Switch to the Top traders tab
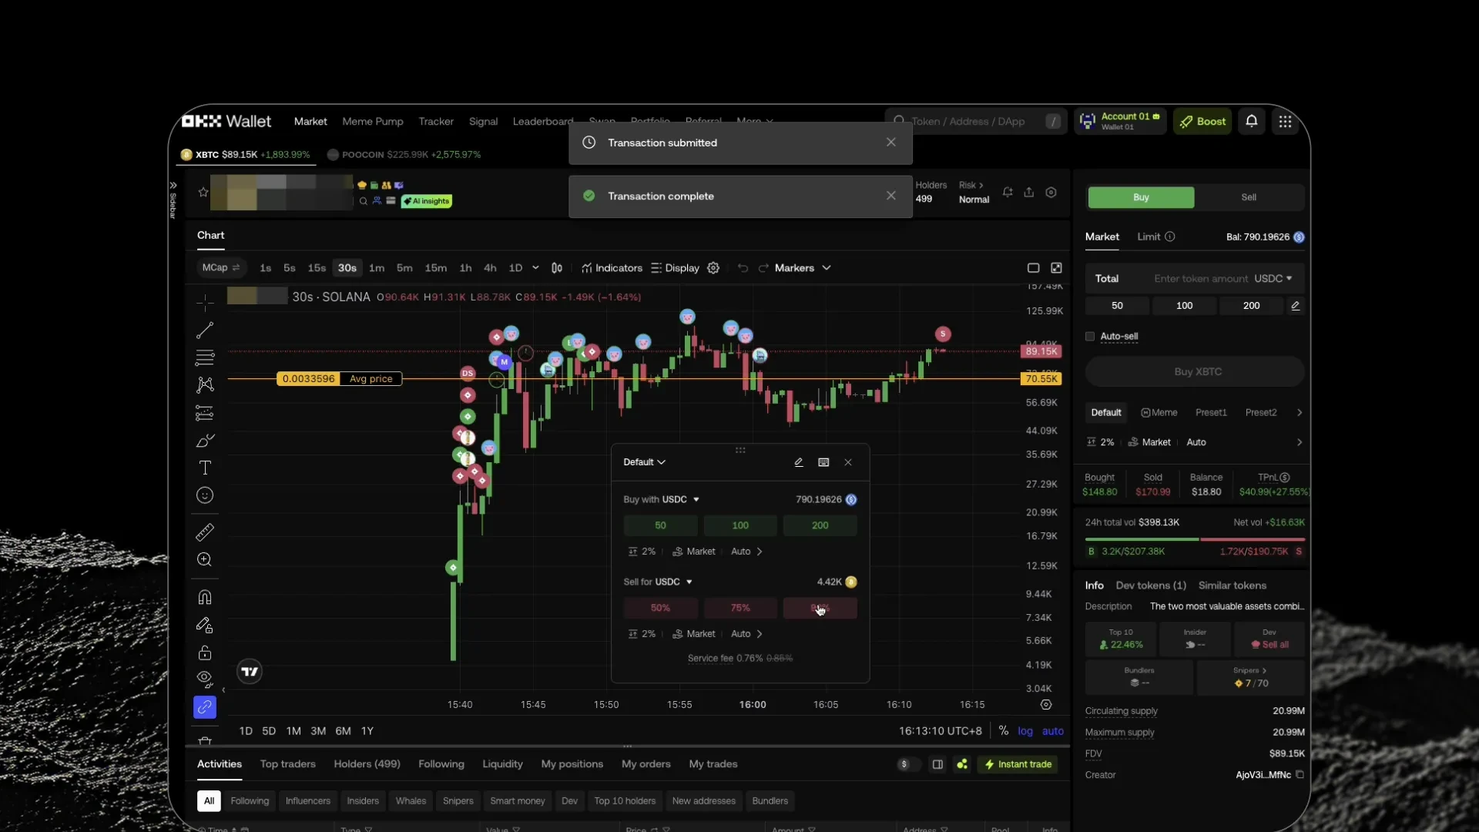The height and width of the screenshot is (832, 1479). 287,764
